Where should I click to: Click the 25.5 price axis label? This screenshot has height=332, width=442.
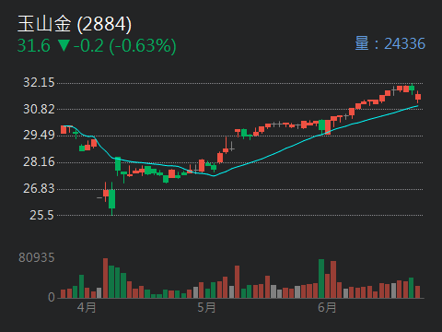click(41, 215)
